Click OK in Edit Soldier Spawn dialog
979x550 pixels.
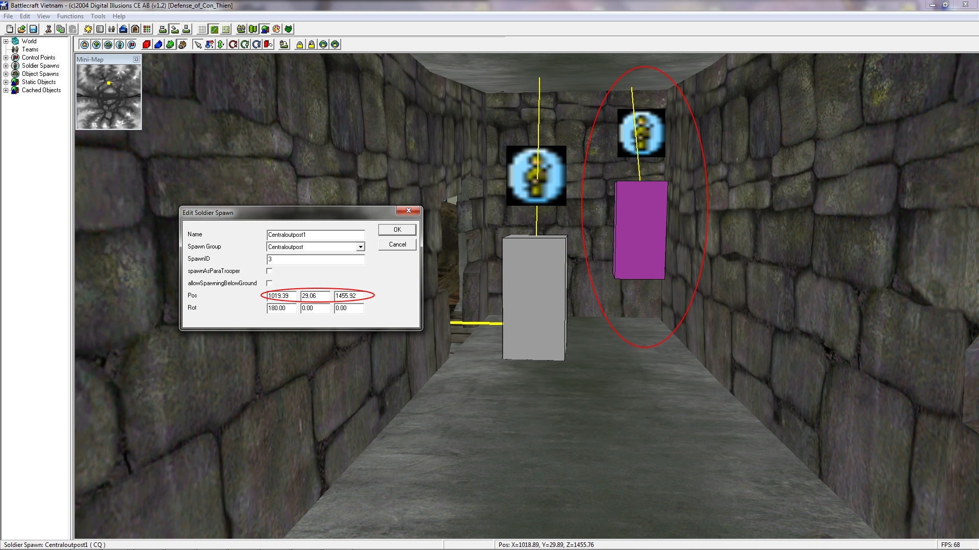pyautogui.click(x=397, y=230)
